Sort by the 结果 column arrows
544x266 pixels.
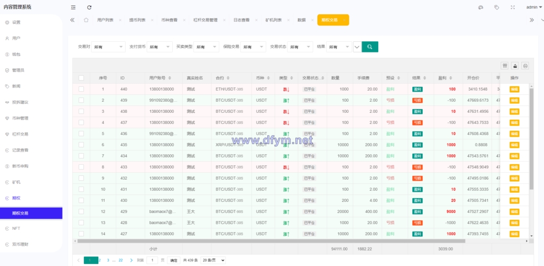(x=424, y=78)
